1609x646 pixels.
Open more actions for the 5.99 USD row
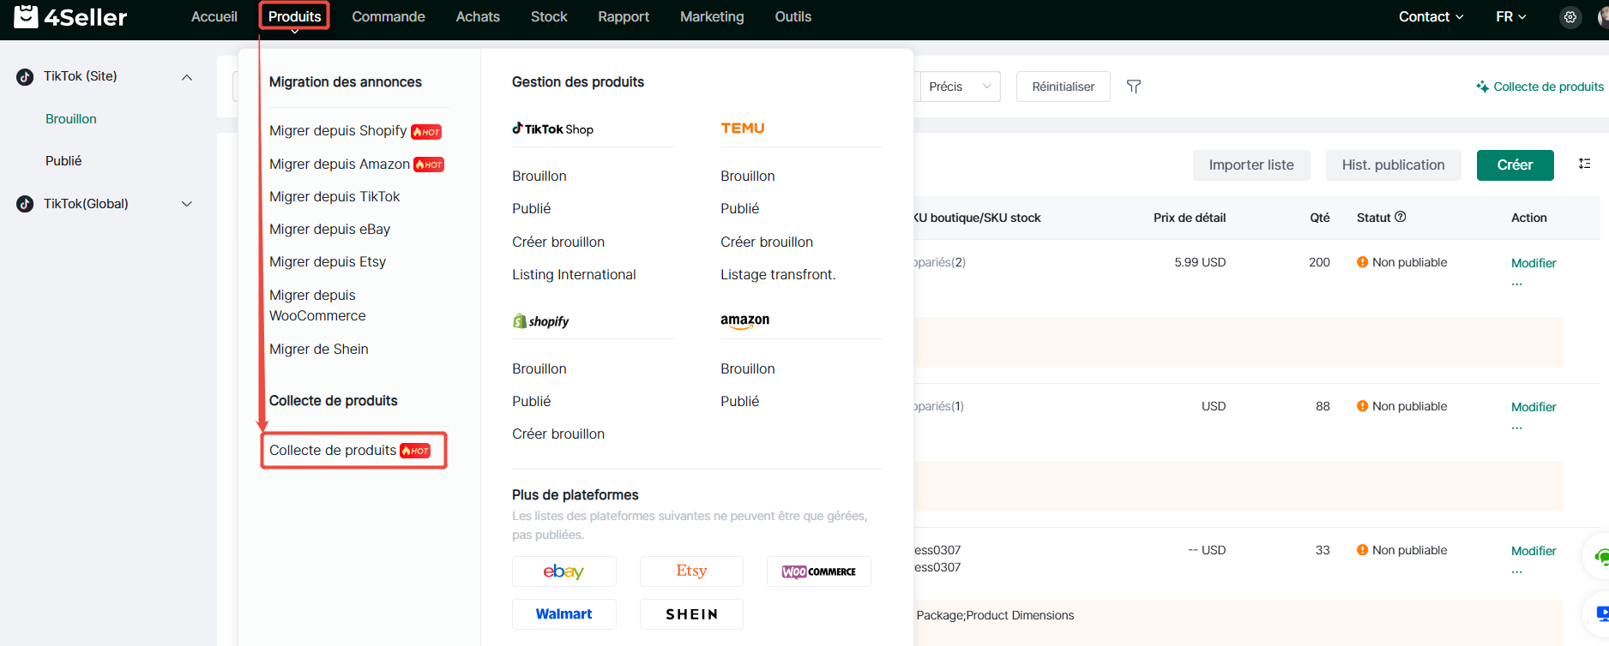[1517, 284]
